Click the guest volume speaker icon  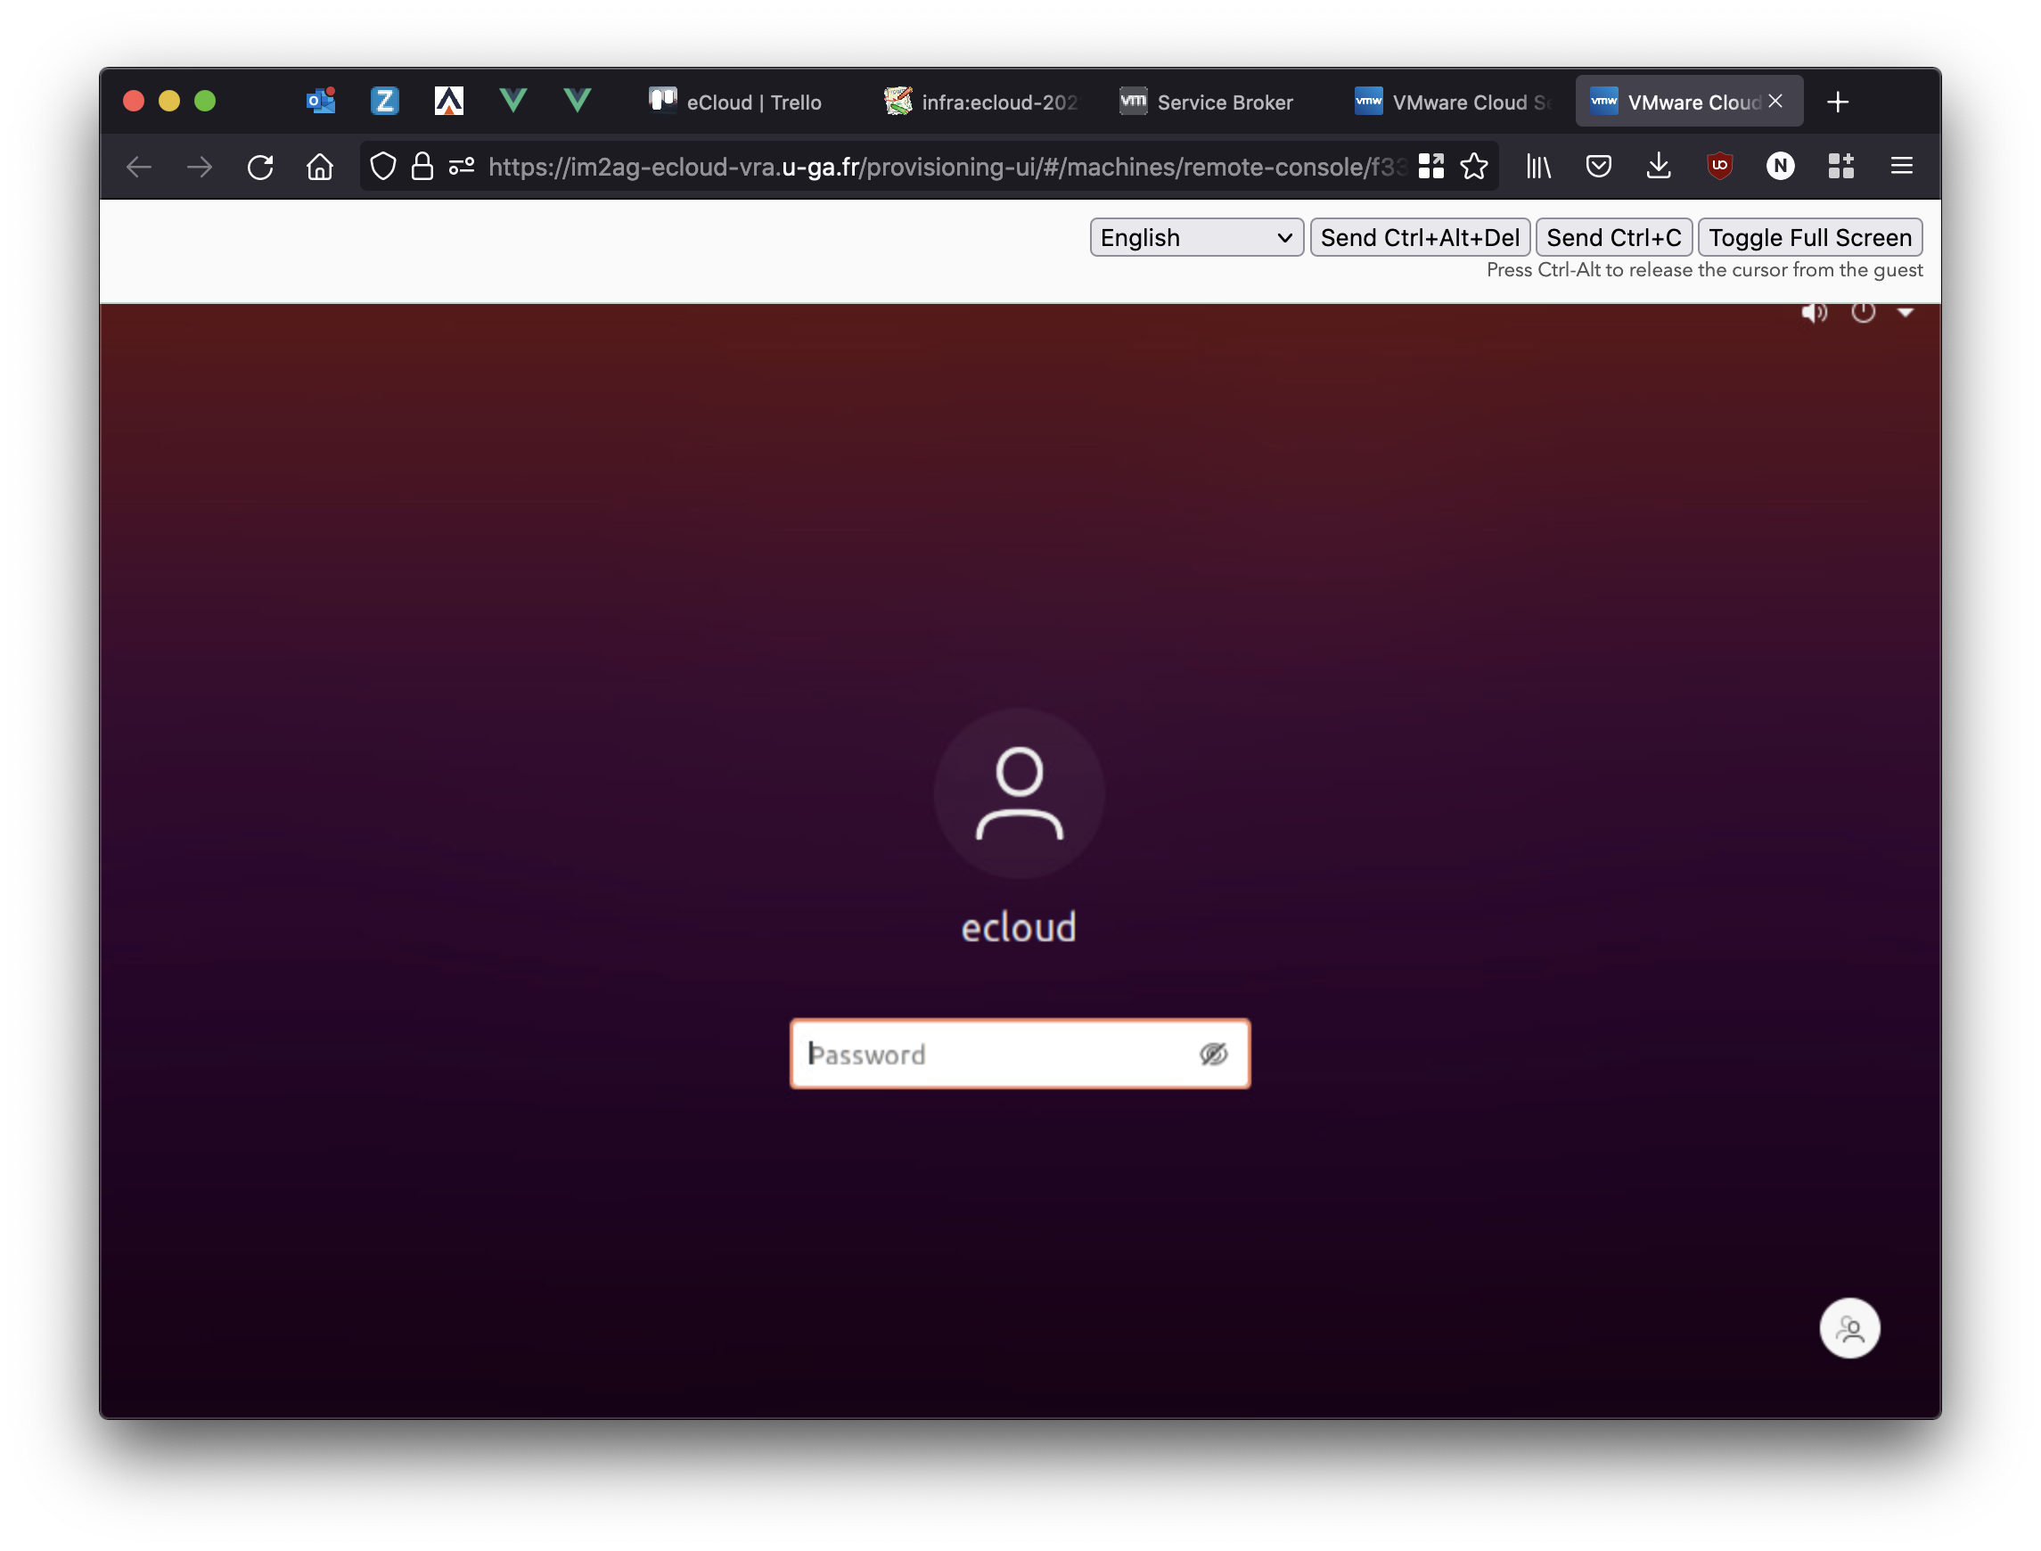(x=1813, y=312)
